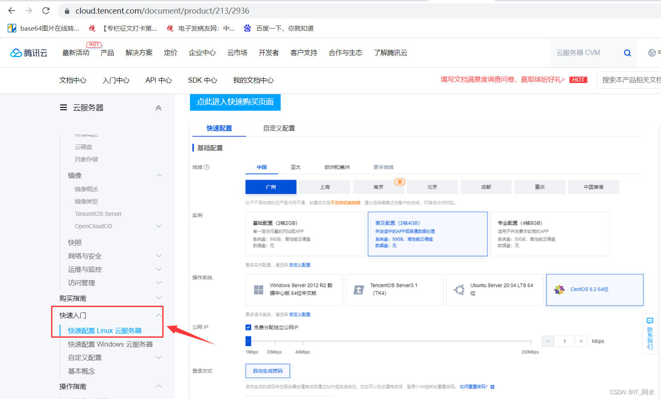This screenshot has width=661, height=399.
Task: Collapse the 云服务器 sidebar section chevron
Action: click(x=158, y=108)
